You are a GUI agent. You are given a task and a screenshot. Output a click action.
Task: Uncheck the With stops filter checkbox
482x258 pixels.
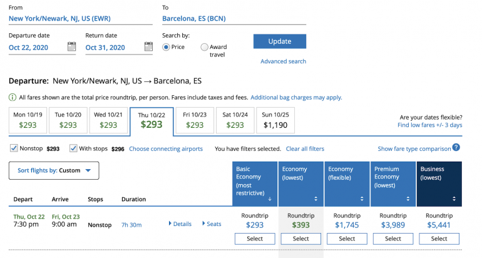click(x=74, y=148)
